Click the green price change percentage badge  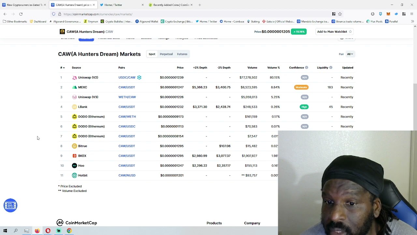(299, 32)
